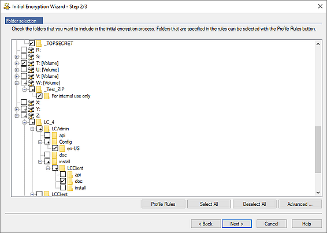327x233 pixels.
Task: Collapse the LC_4 folder node
Action: [x=25, y=122]
